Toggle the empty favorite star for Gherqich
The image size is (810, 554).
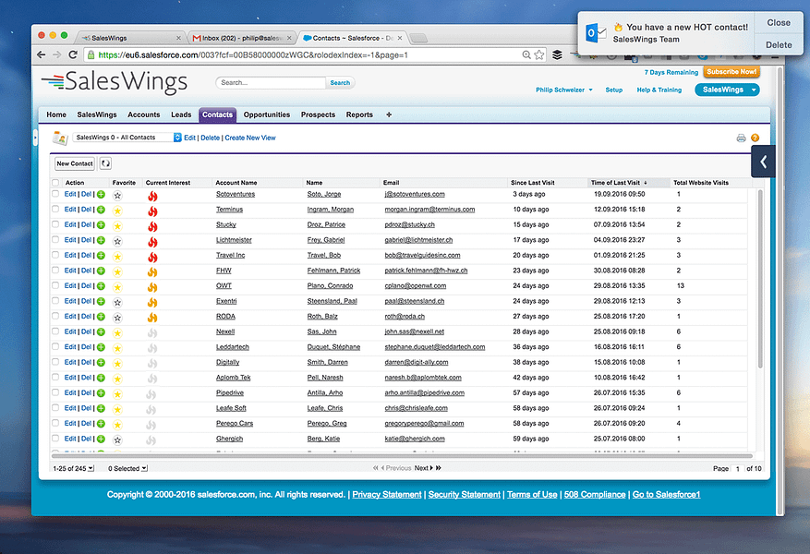point(118,440)
